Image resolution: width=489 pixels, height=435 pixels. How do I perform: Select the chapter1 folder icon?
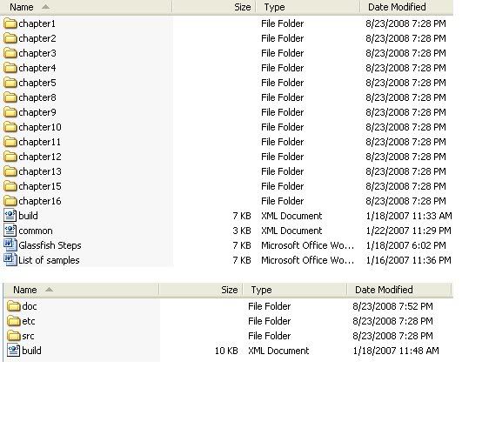tap(10, 23)
